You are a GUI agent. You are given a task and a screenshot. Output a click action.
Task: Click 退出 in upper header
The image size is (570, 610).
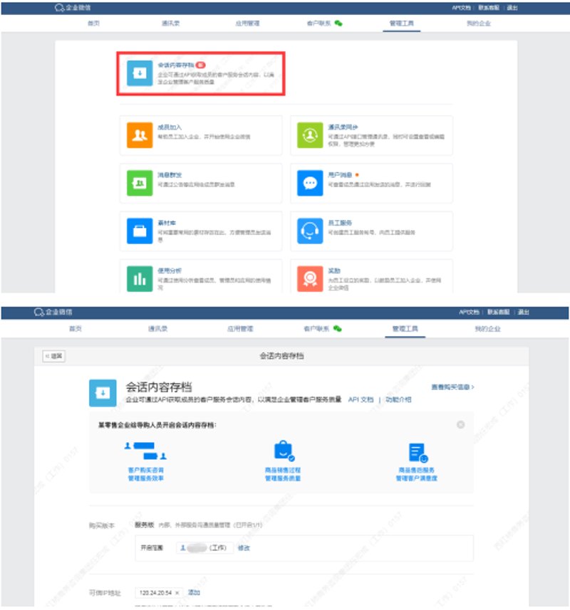[512, 8]
